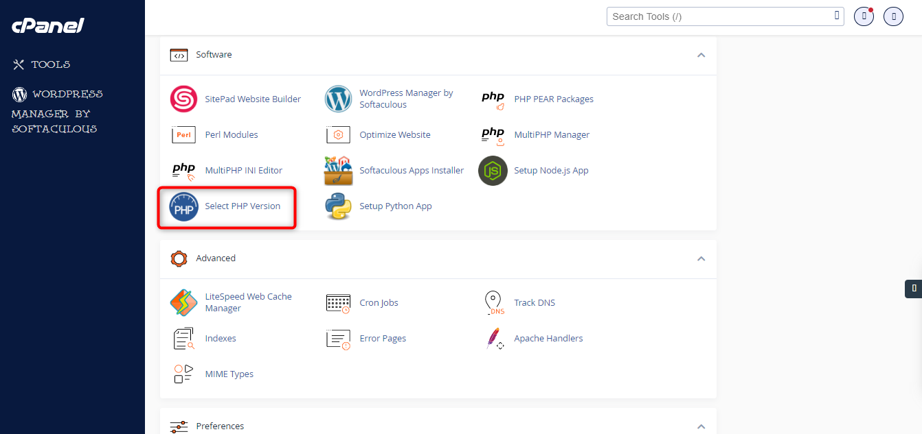
Task: Open WordPress Manager by Softaculous sidebar item
Action: click(57, 111)
